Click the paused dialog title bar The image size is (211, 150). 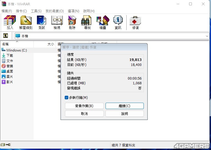pyautogui.click(x=104, y=47)
